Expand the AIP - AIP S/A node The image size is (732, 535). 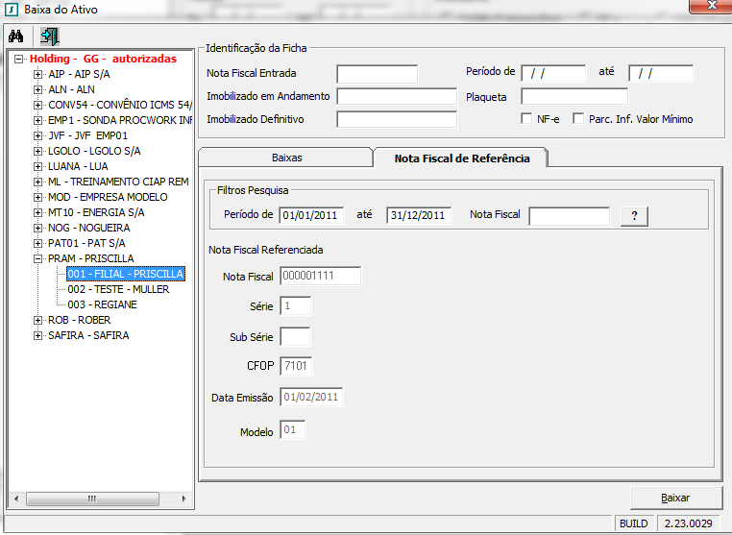[x=37, y=74]
